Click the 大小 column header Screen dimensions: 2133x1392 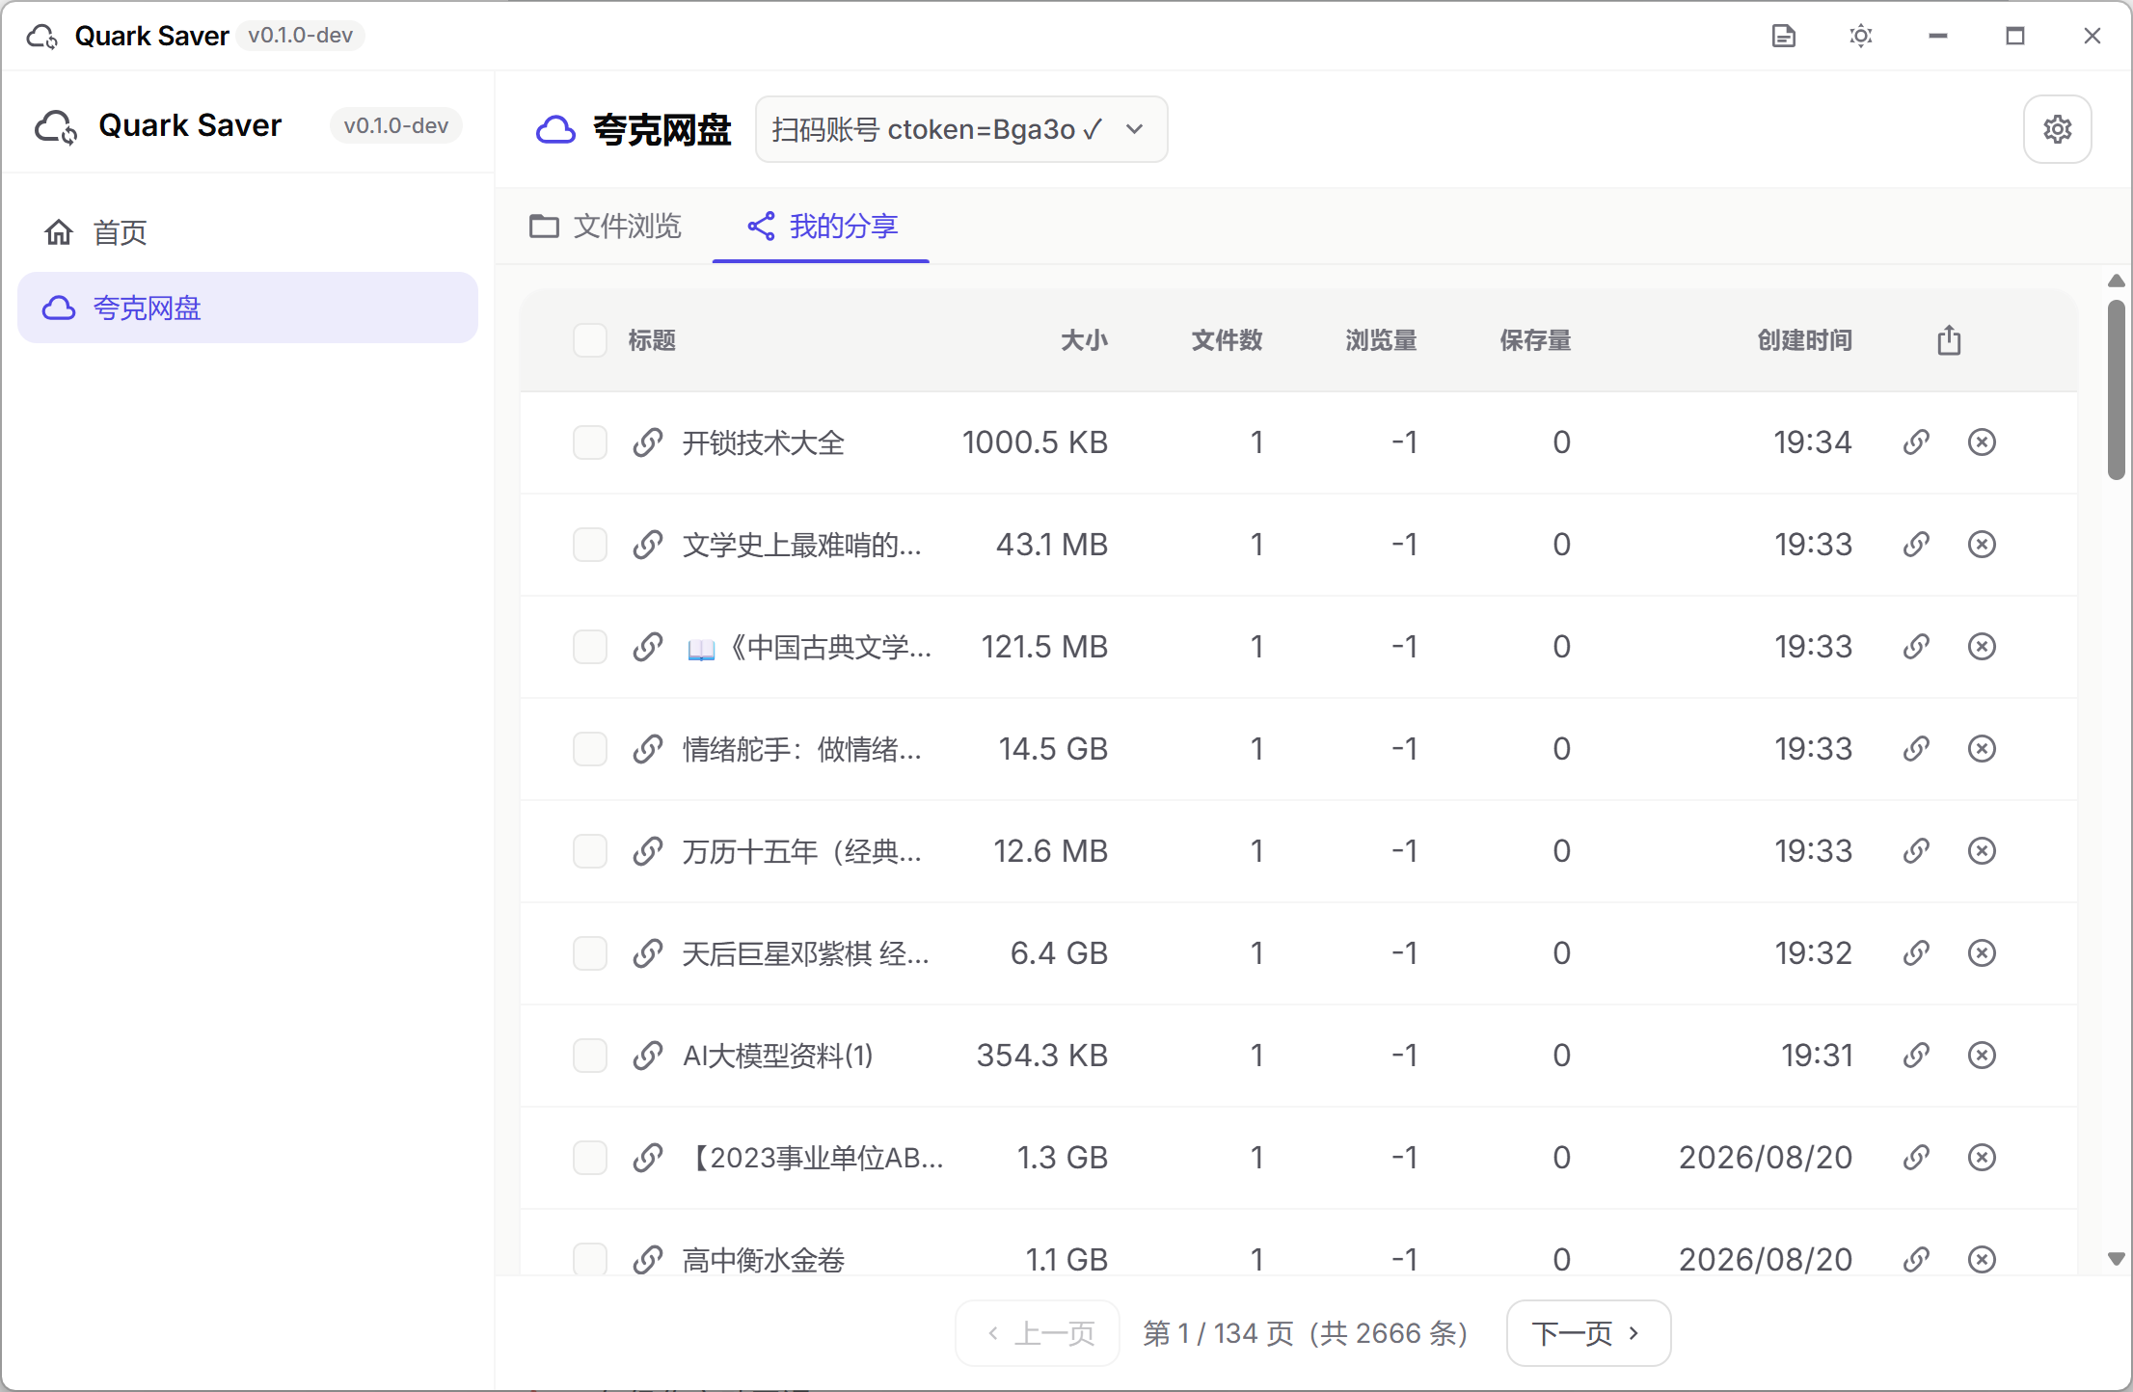1084,340
